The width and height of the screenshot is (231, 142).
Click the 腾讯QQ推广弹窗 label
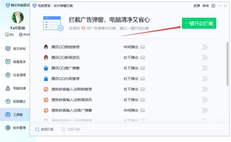pyautogui.click(x=65, y=68)
